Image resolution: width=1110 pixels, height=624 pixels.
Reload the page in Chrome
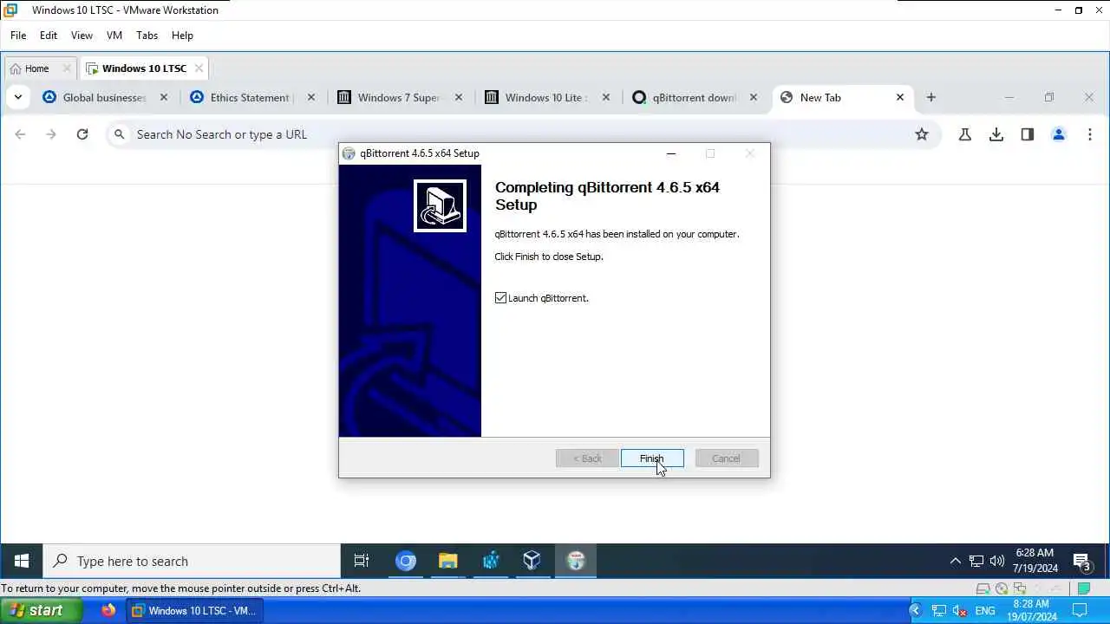point(82,134)
